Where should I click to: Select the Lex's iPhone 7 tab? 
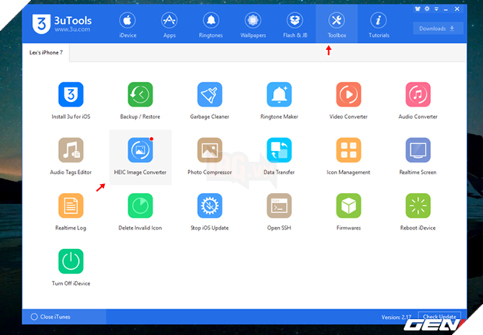tap(46, 53)
